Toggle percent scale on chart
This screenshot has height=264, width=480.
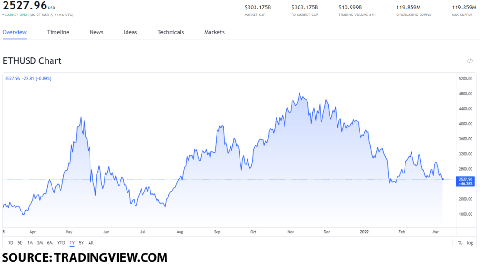(x=460, y=243)
